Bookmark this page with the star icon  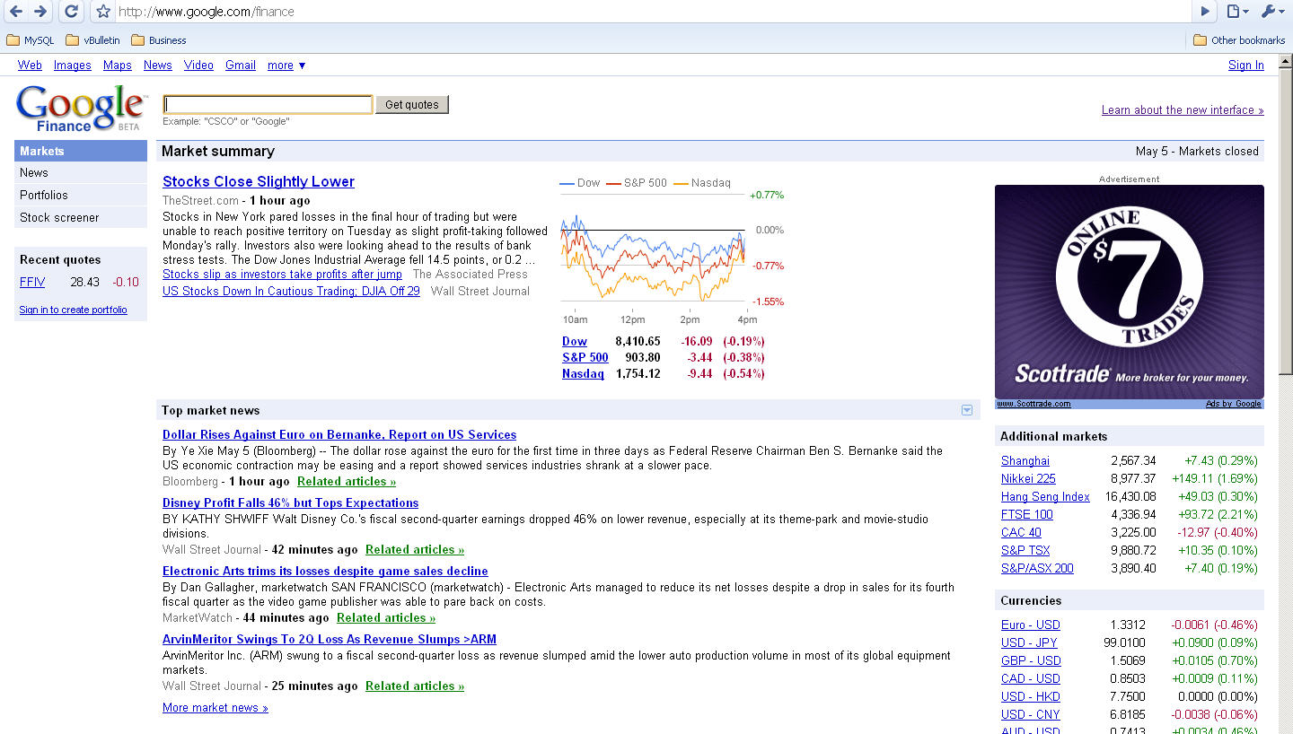103,12
